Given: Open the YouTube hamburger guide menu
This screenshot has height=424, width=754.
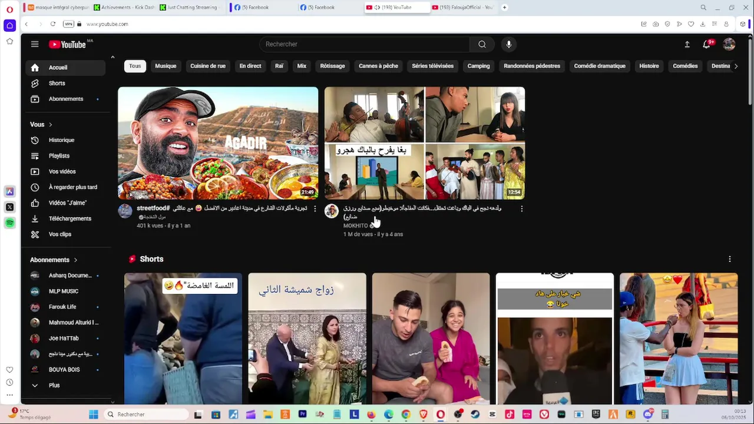Looking at the screenshot, I should click(35, 44).
